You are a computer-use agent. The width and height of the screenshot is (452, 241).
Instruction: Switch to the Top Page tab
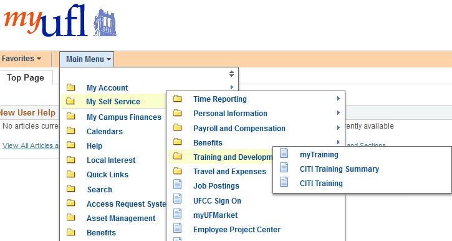[x=26, y=77]
